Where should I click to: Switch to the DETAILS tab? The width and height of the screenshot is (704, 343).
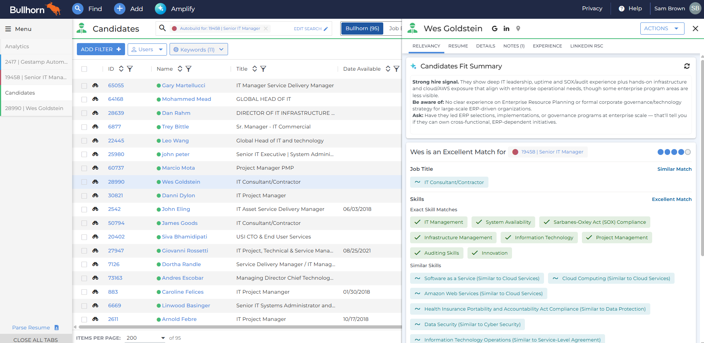486,46
